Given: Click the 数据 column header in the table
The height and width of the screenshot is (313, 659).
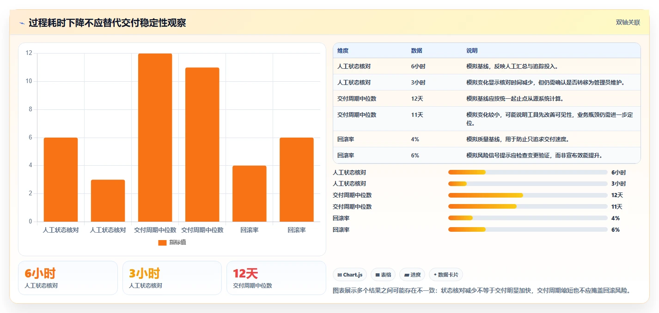Looking at the screenshot, I should click(x=416, y=51).
